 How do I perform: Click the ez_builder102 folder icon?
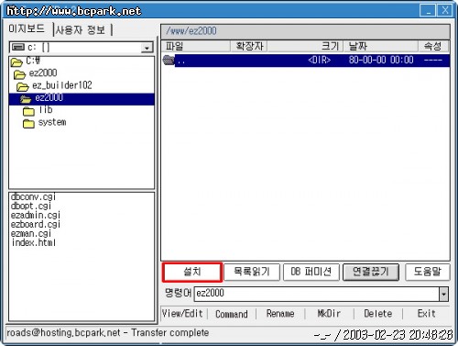point(23,86)
